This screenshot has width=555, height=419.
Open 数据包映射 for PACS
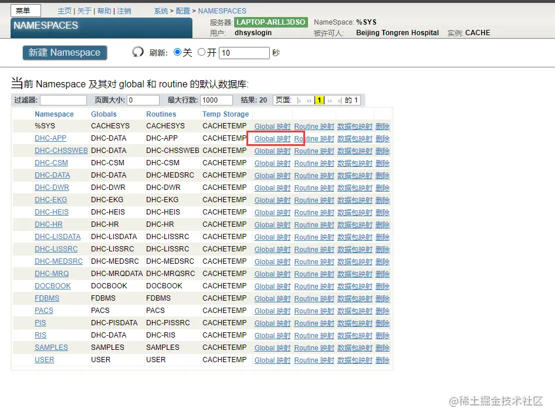pyautogui.click(x=355, y=311)
